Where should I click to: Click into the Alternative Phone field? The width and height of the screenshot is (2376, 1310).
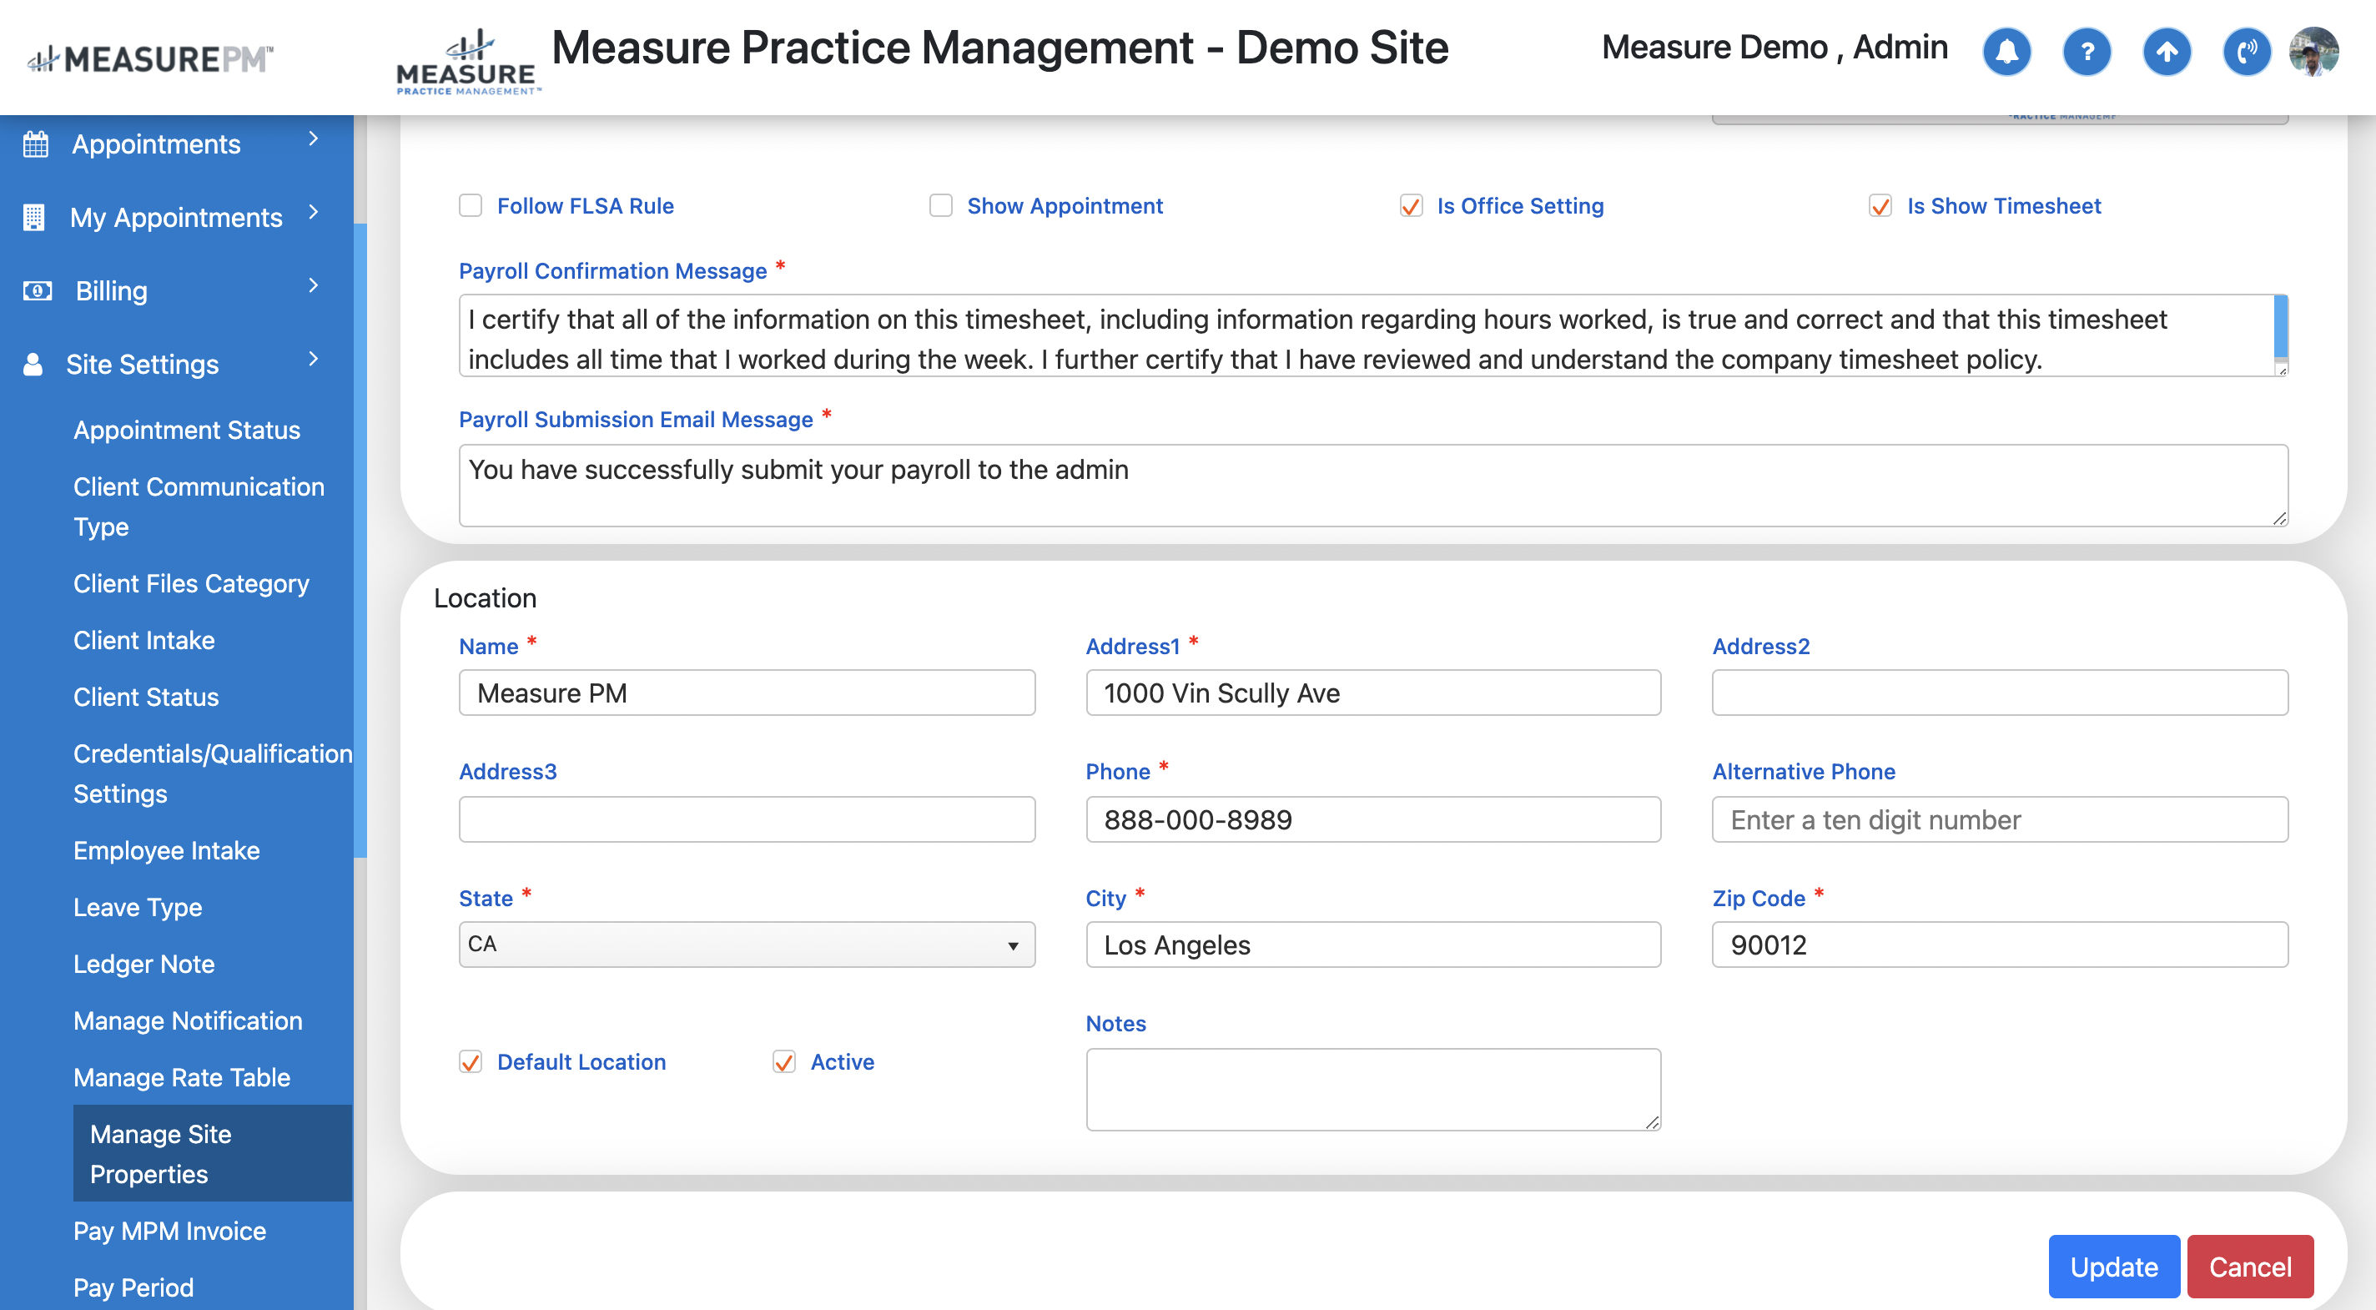click(1999, 819)
